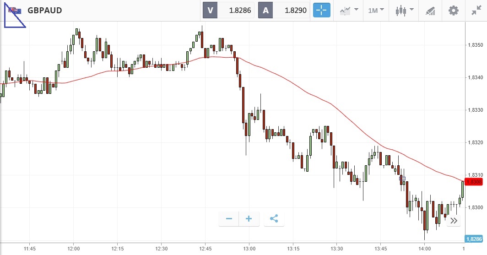Click the GBPAUD flag icon
The width and height of the screenshot is (487, 255).
coord(15,11)
